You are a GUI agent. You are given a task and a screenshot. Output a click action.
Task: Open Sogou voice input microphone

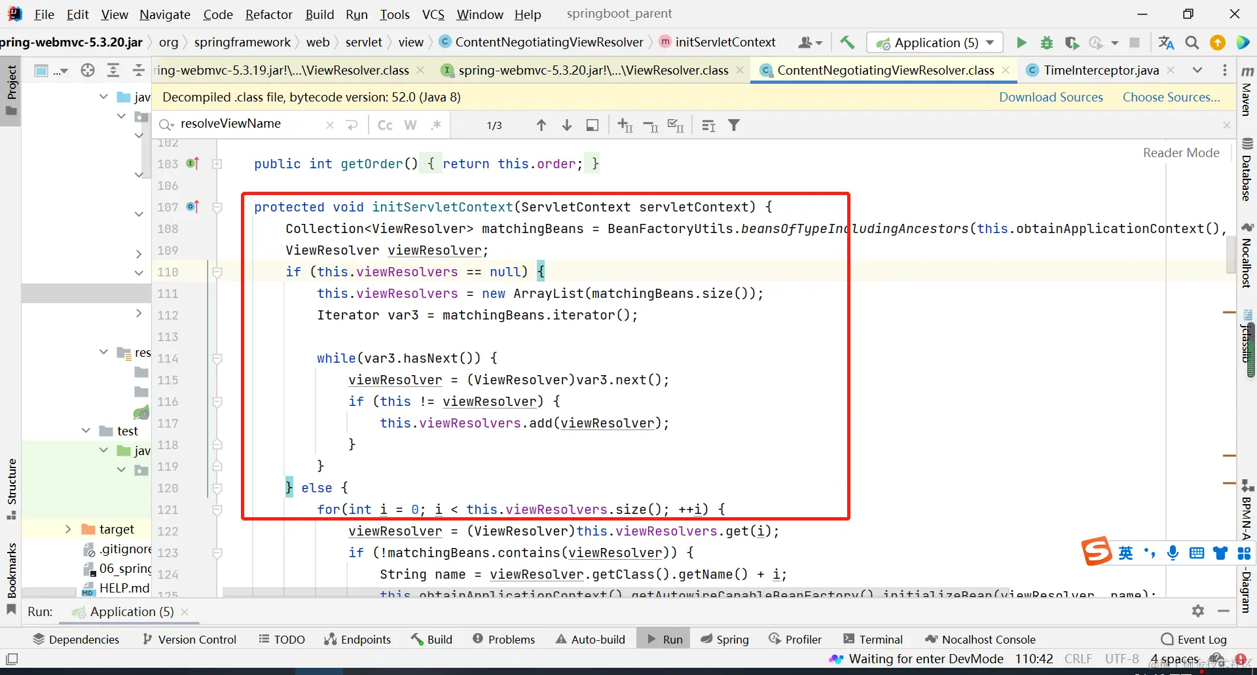pyautogui.click(x=1173, y=553)
